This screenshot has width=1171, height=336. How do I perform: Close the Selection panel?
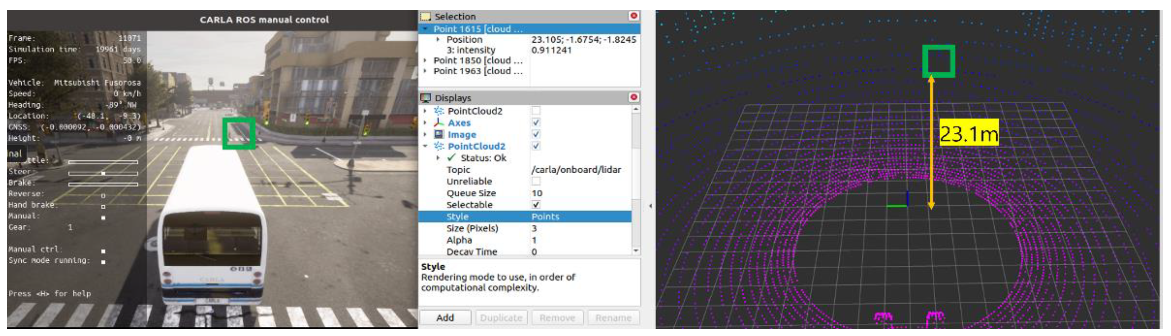pos(634,16)
